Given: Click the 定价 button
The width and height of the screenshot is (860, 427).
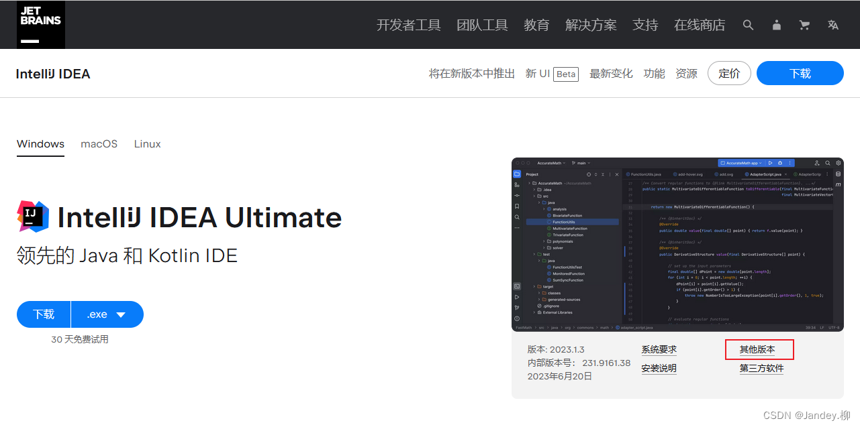Looking at the screenshot, I should coord(729,73).
